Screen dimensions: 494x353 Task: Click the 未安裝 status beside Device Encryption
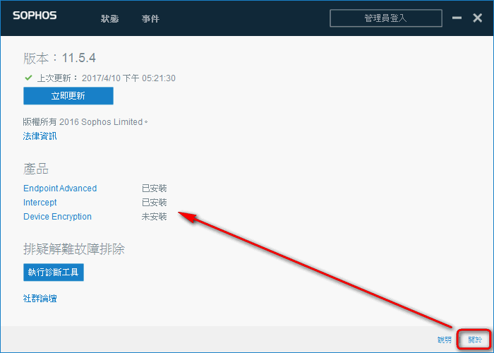click(x=154, y=217)
